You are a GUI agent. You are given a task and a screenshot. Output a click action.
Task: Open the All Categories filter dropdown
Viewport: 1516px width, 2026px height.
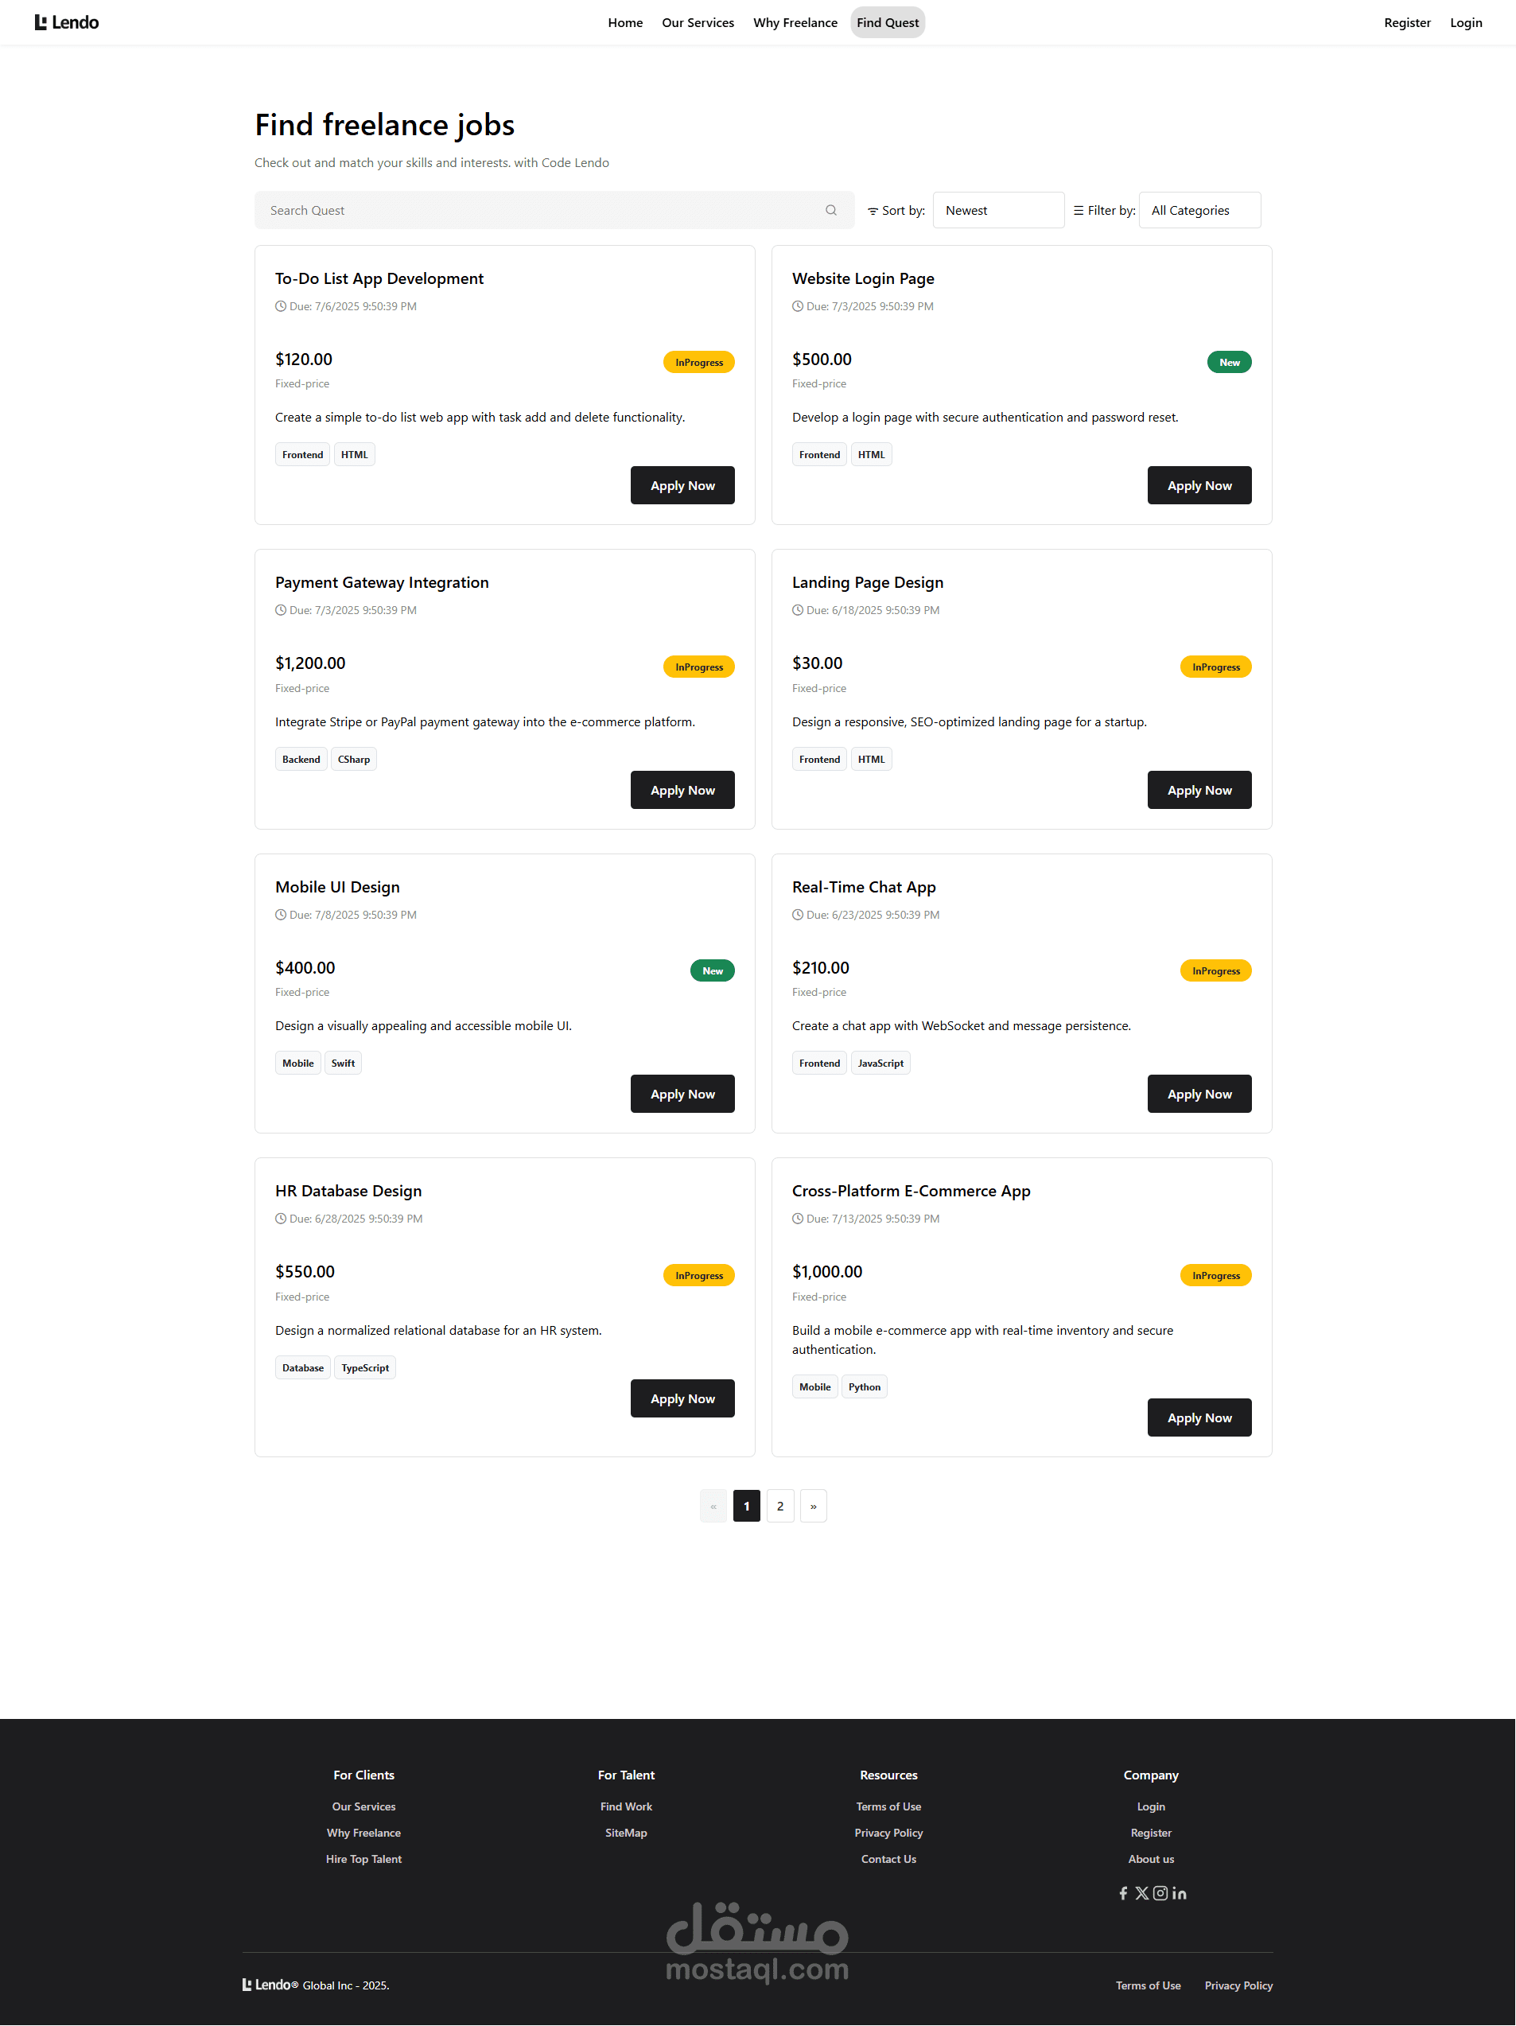point(1199,210)
